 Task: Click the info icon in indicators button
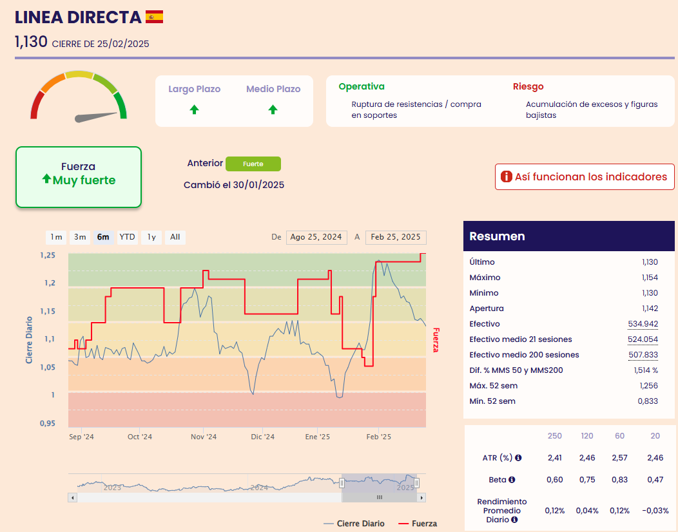[506, 176]
